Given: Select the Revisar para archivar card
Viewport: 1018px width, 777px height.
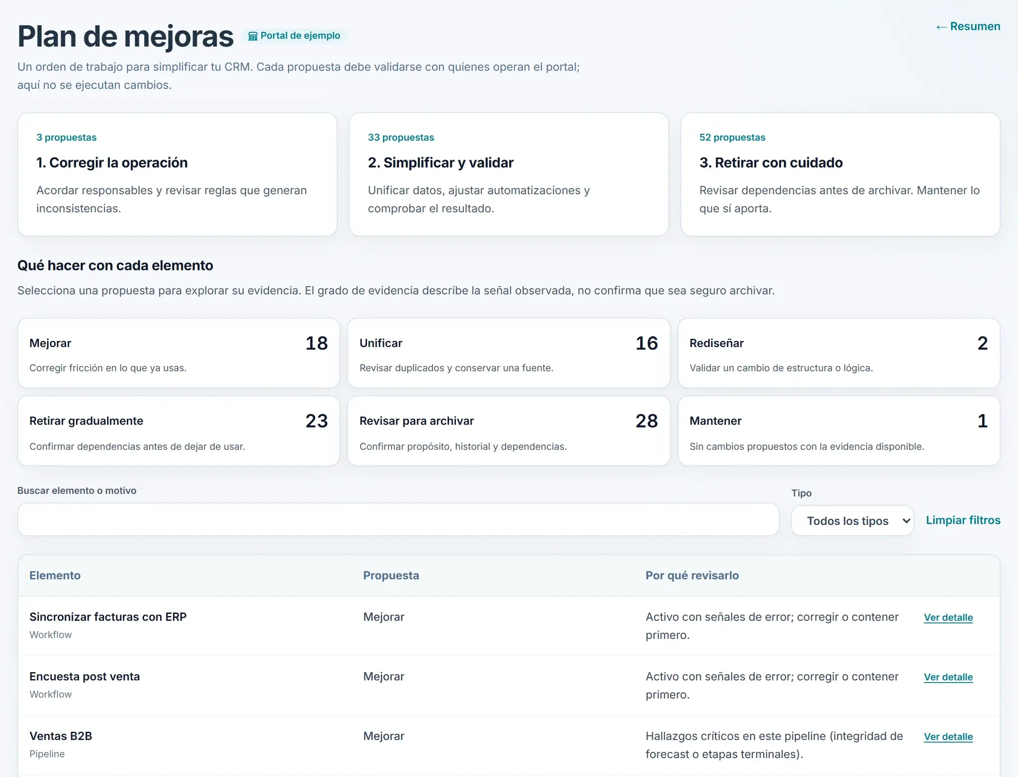Looking at the screenshot, I should [509, 431].
